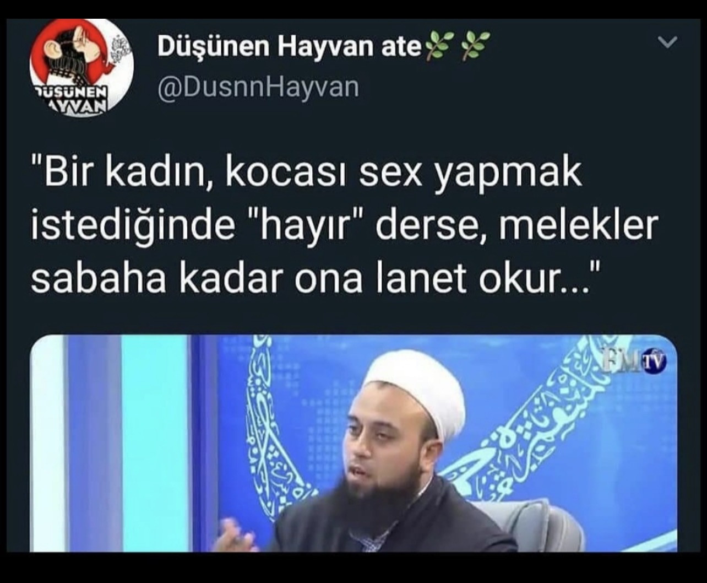Image resolution: width=707 pixels, height=583 pixels.
Task: Open the embedded TV screenshot image
Action: click(353, 443)
